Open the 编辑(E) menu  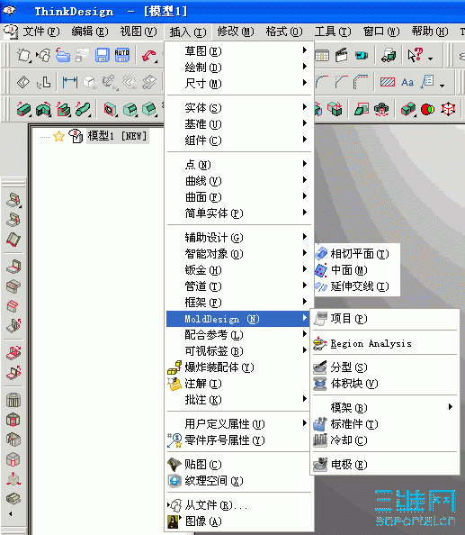pyautogui.click(x=90, y=32)
